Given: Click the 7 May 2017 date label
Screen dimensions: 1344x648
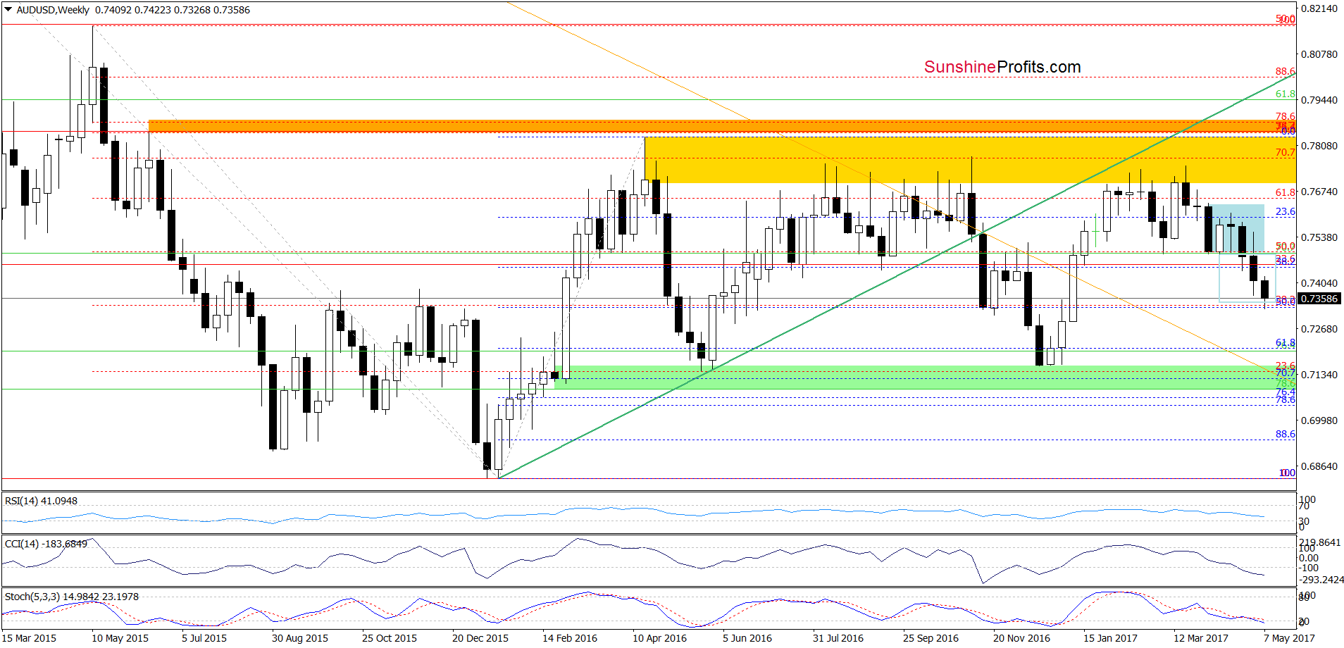Looking at the screenshot, I should tap(1289, 638).
